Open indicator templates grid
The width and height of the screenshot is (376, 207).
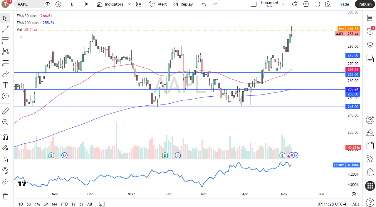tap(139, 4)
